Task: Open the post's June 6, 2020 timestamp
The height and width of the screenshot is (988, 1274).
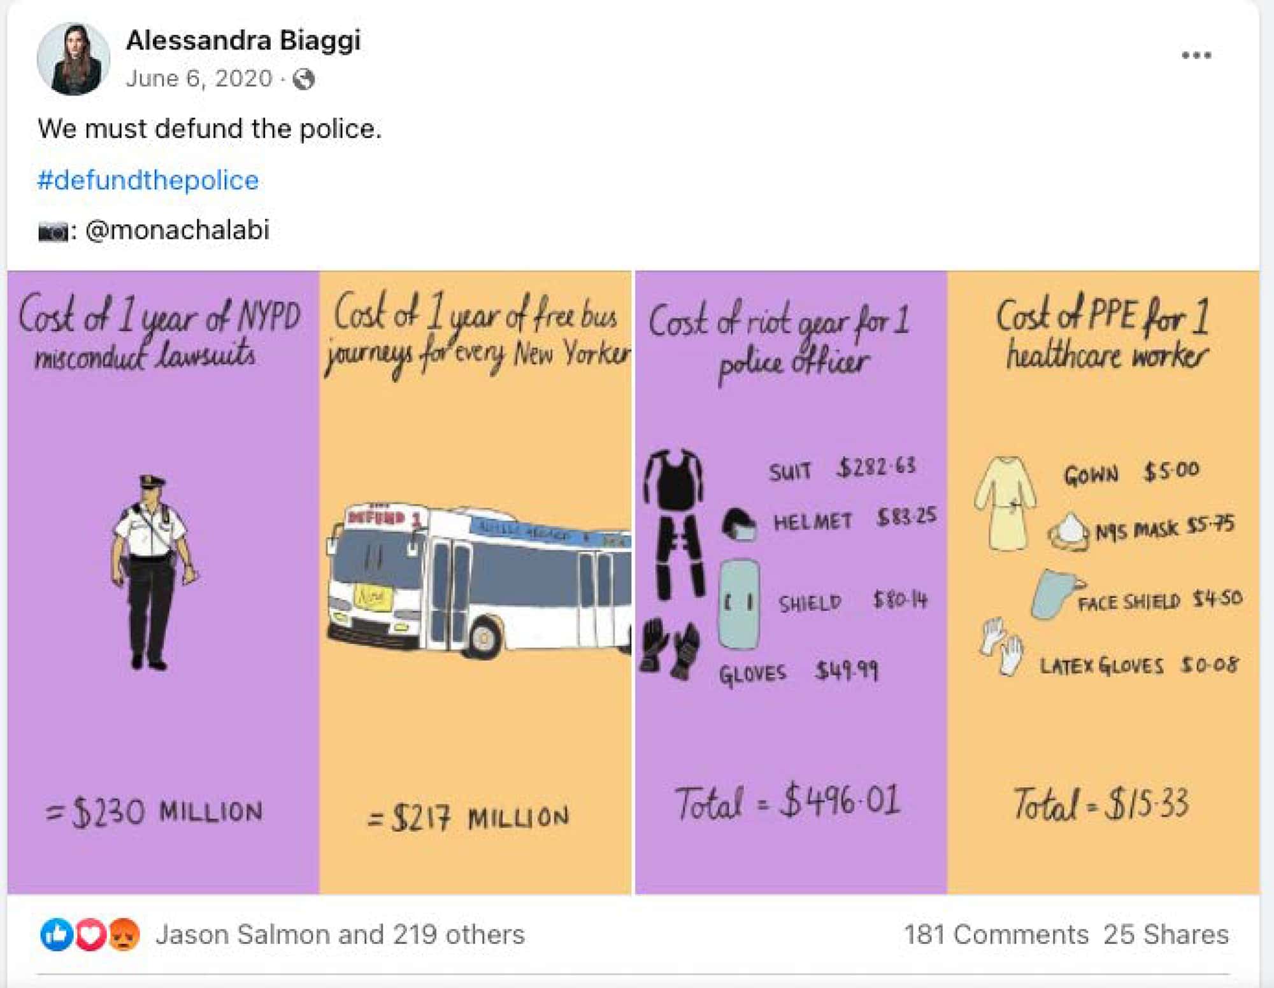Action: pos(199,78)
